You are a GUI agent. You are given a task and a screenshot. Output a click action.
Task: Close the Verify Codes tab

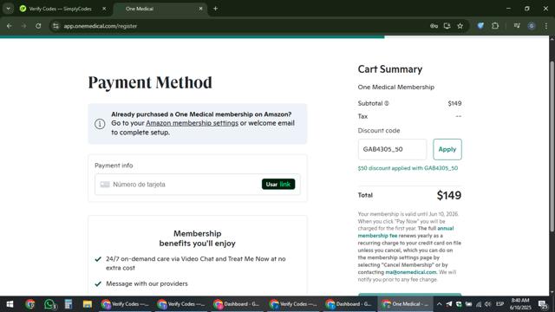coord(104,9)
